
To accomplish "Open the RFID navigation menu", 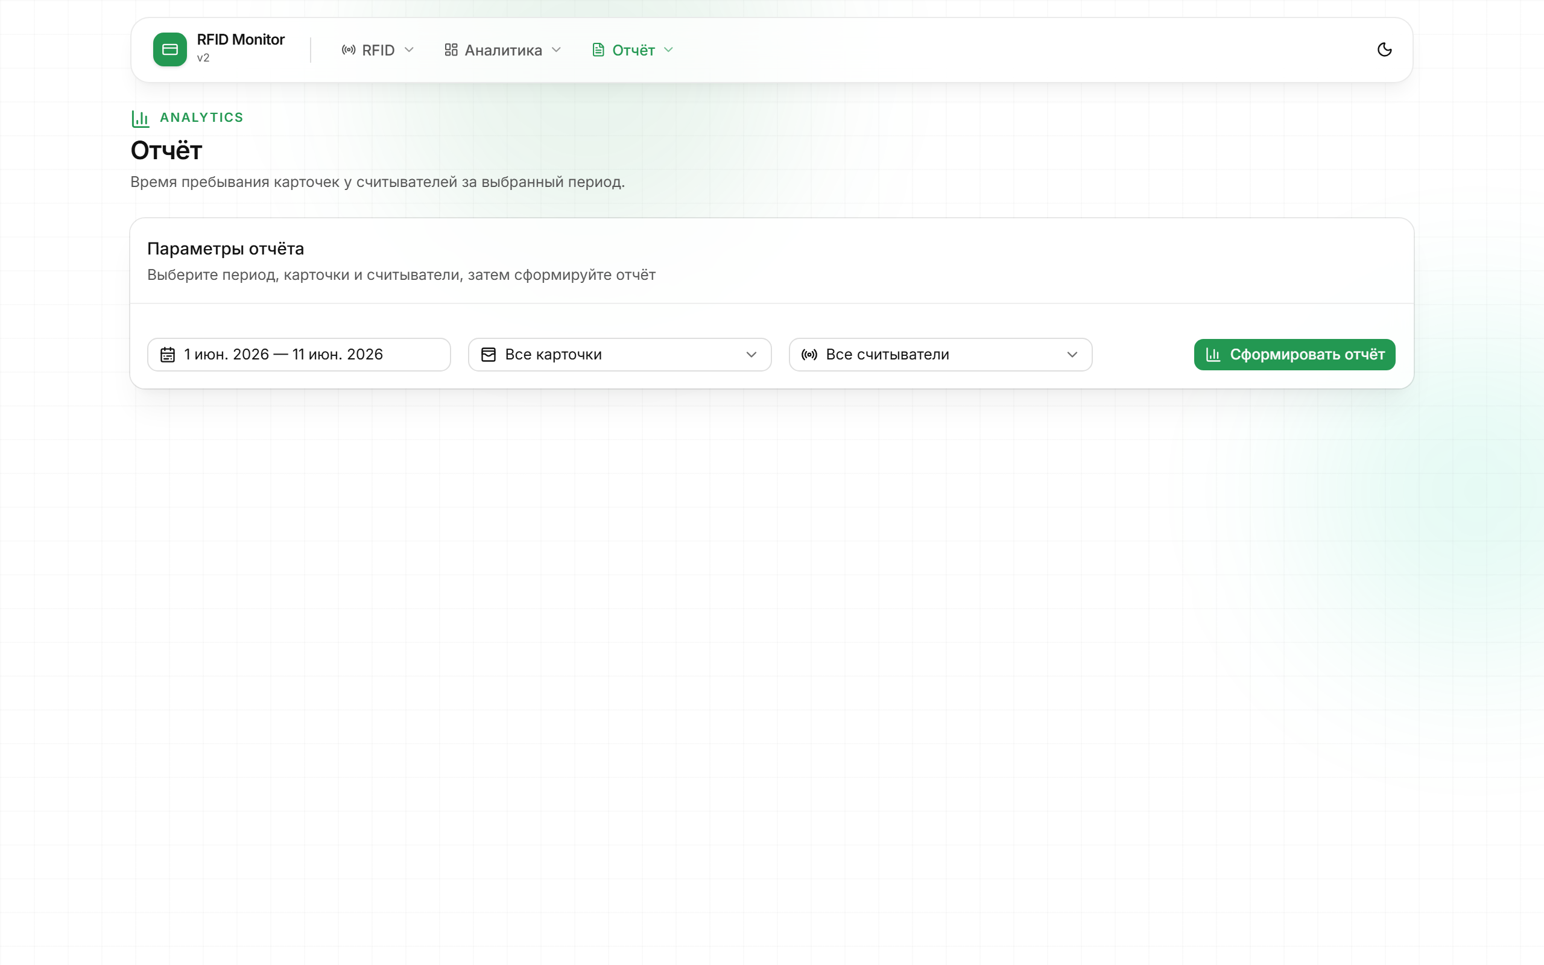I will pos(378,50).
